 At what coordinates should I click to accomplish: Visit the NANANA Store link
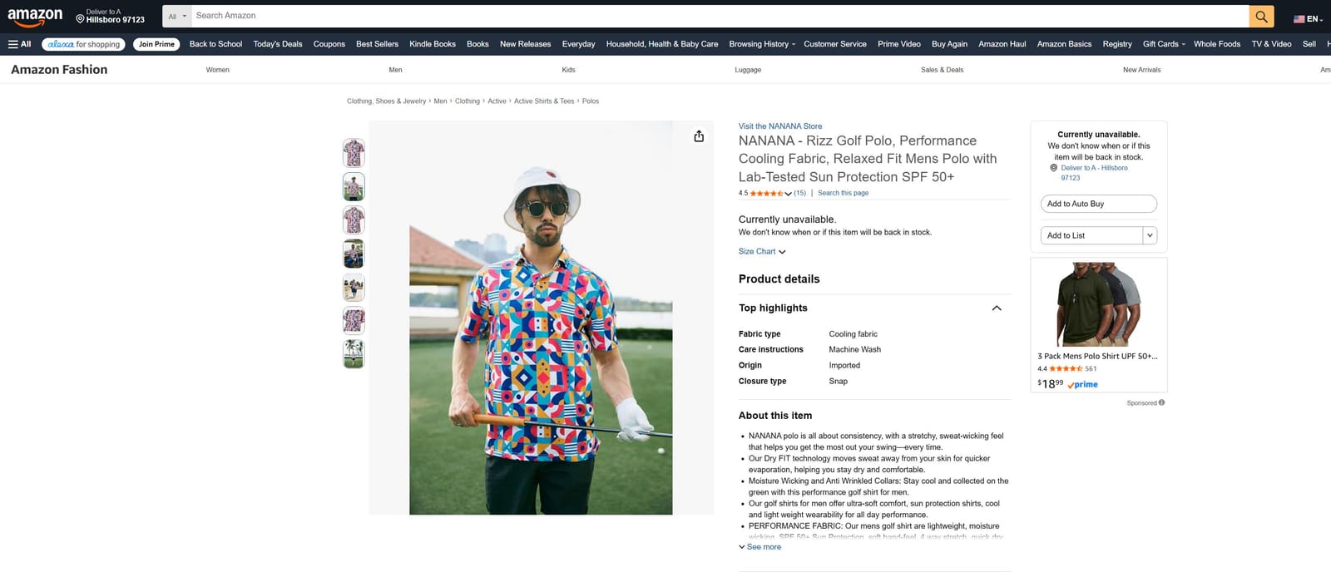[780, 126]
